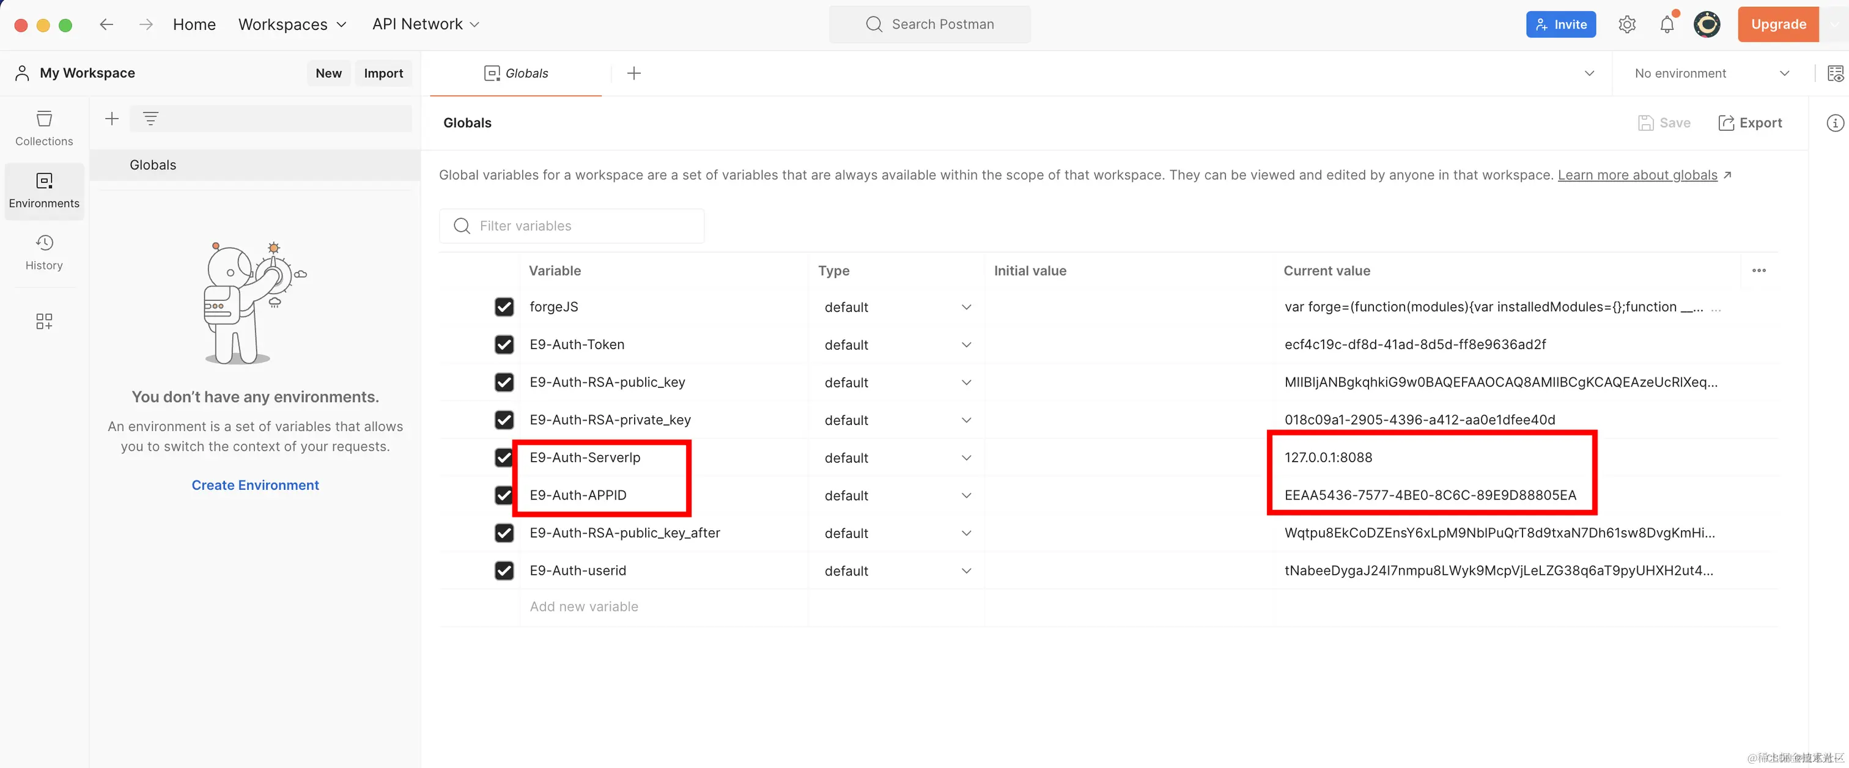Disable the E9-Auth-userid variable checkbox
This screenshot has height=768, width=1849.
coord(504,570)
